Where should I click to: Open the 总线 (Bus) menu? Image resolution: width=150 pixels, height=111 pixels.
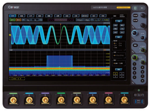pos(67,16)
